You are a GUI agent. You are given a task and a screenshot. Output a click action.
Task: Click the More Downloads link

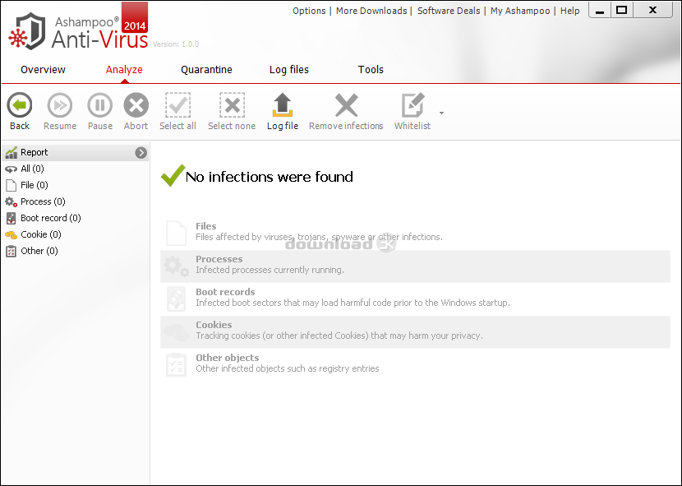coord(371,11)
